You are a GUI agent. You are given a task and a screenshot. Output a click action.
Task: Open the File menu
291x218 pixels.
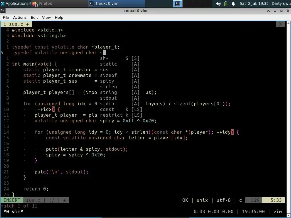click(x=6, y=17)
